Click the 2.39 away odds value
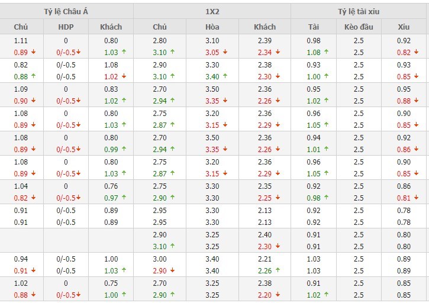429x303 pixels. click(265, 40)
